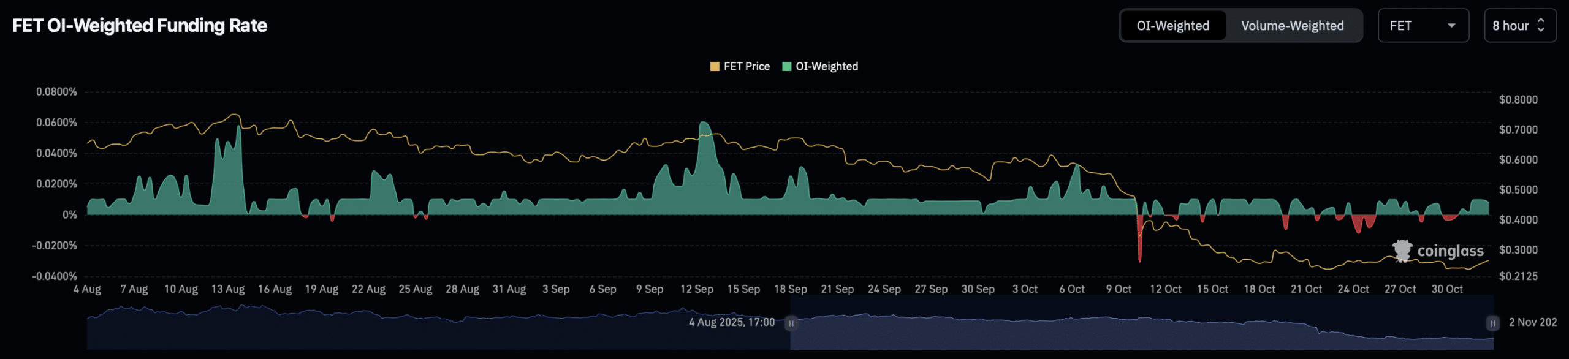Select the OI-Weighted tab
Image resolution: width=1569 pixels, height=359 pixels.
pos(1172,26)
